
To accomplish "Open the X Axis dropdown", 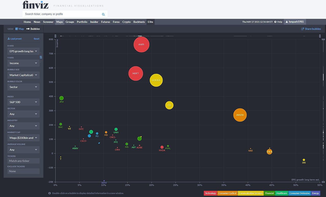I will point(23,51).
